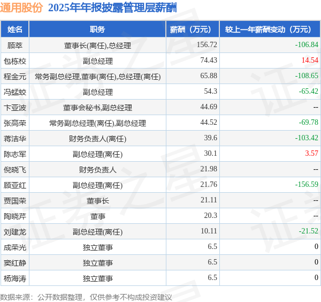Click the 职务 column header
Screen dimensions: 321x302
point(97,29)
